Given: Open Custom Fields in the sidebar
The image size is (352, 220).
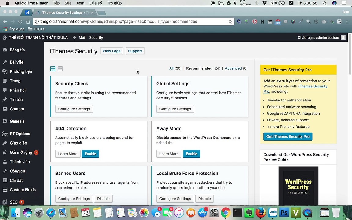Looking at the screenshot, I should click(22, 190).
